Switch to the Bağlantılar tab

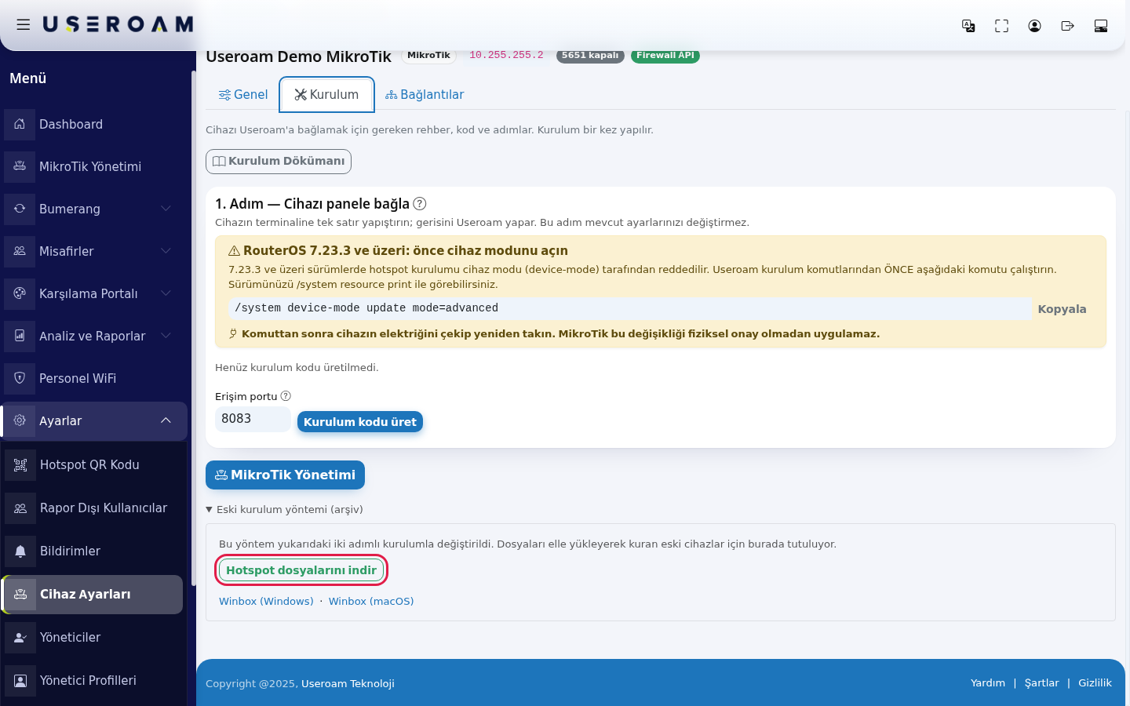425,95
